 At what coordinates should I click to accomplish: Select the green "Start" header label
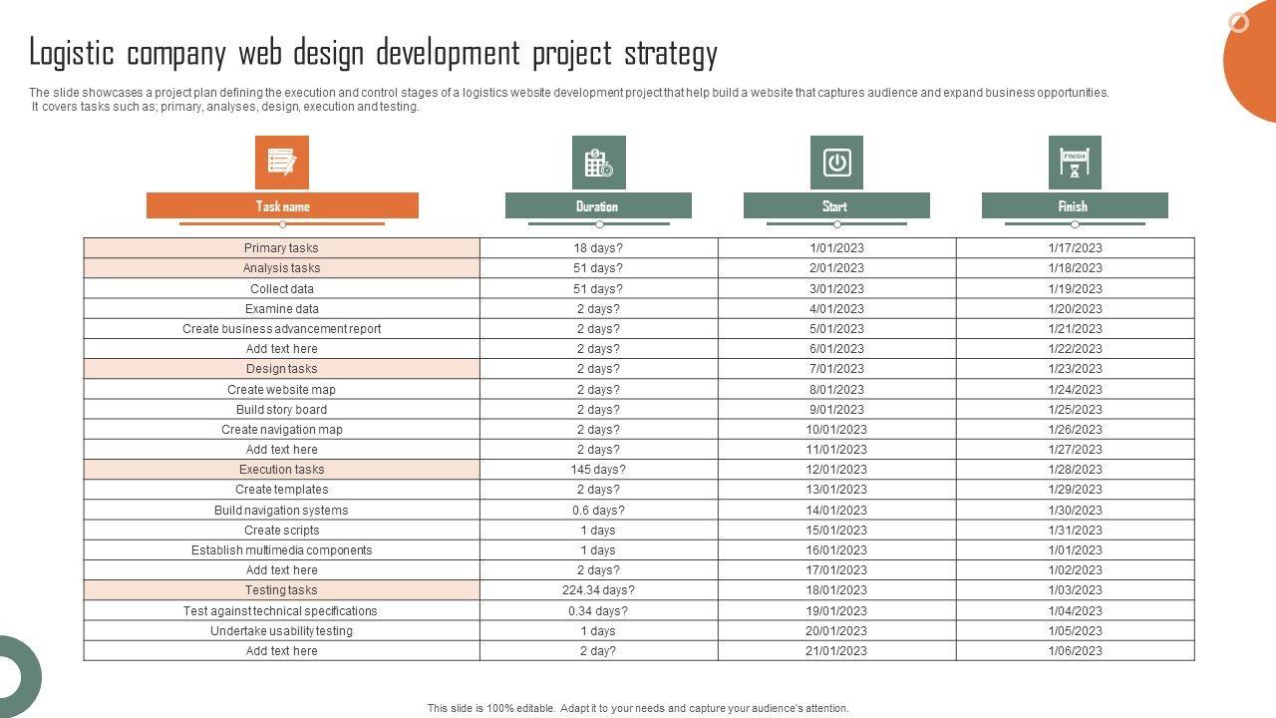pos(836,206)
